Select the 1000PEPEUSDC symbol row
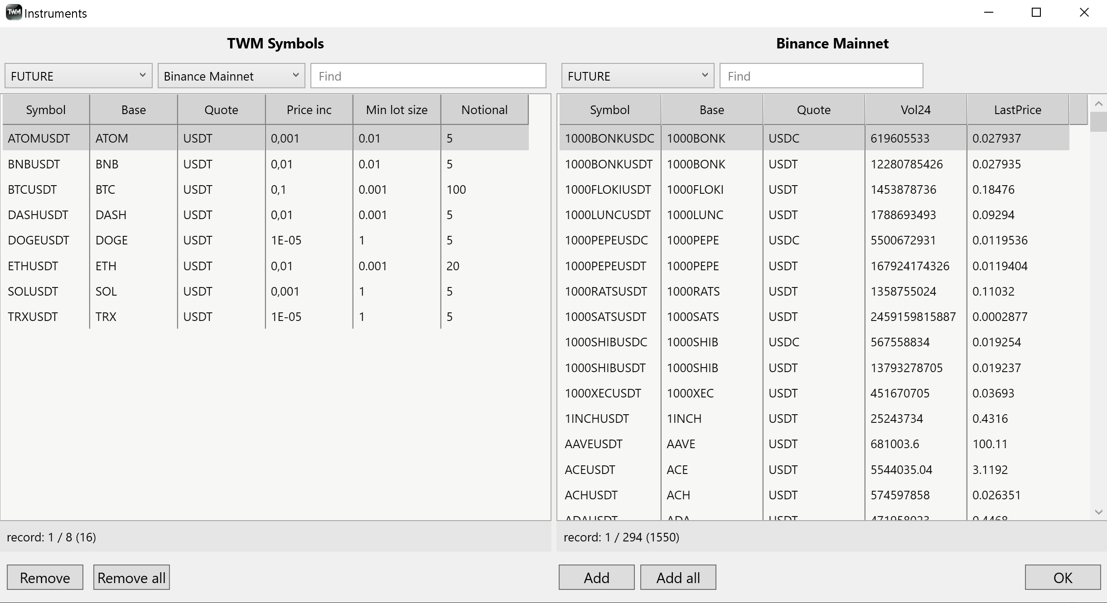 pyautogui.click(x=814, y=240)
